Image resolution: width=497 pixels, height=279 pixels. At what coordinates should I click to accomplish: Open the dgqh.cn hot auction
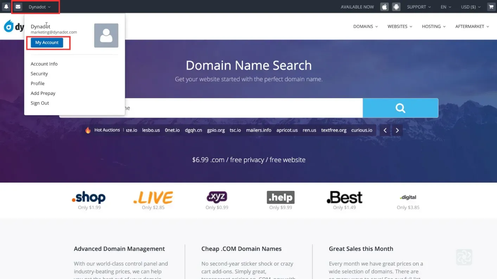pos(193,130)
